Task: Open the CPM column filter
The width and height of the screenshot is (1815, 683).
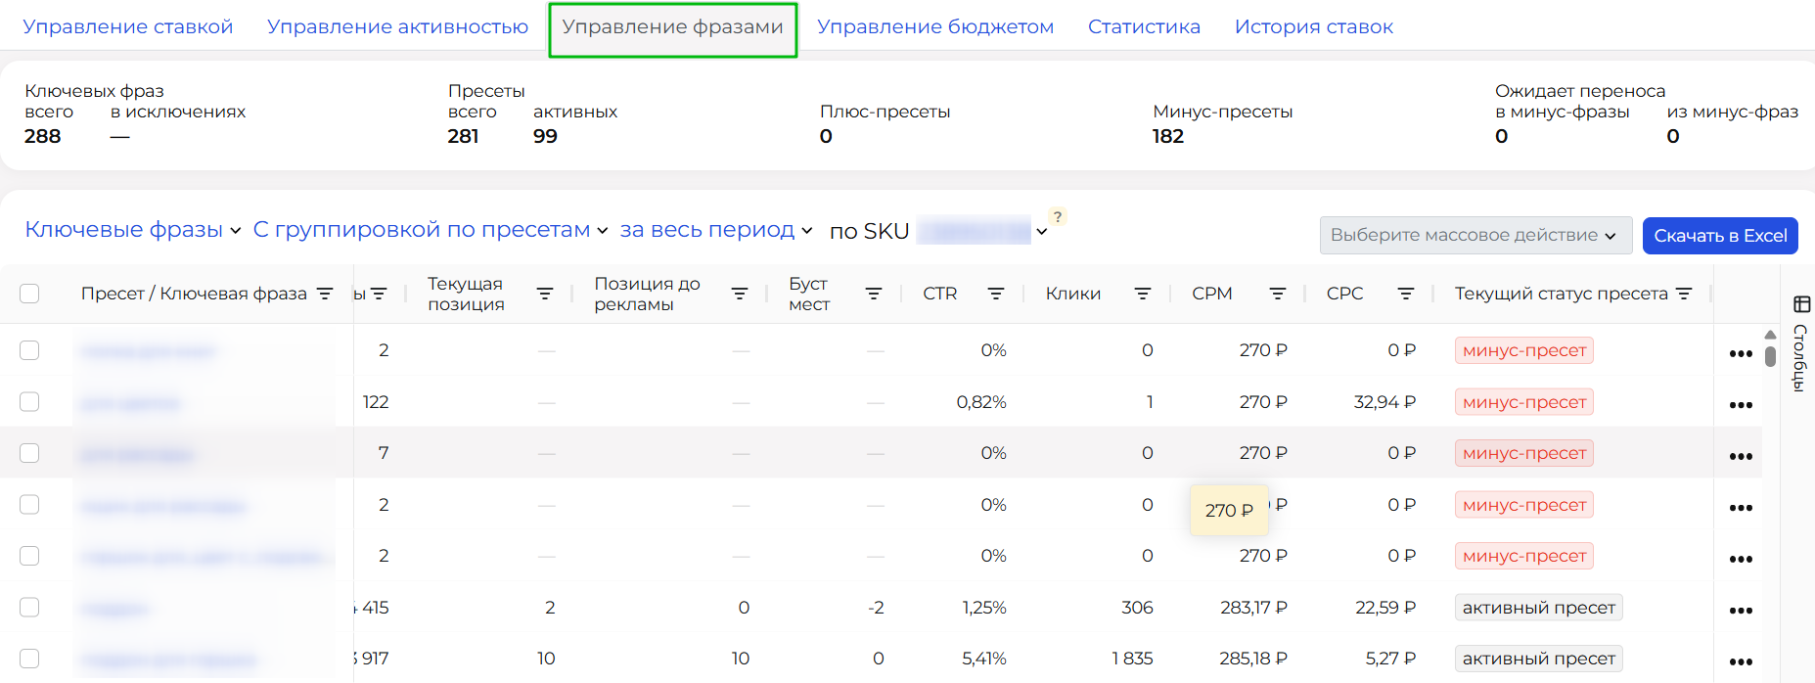Action: [1277, 294]
